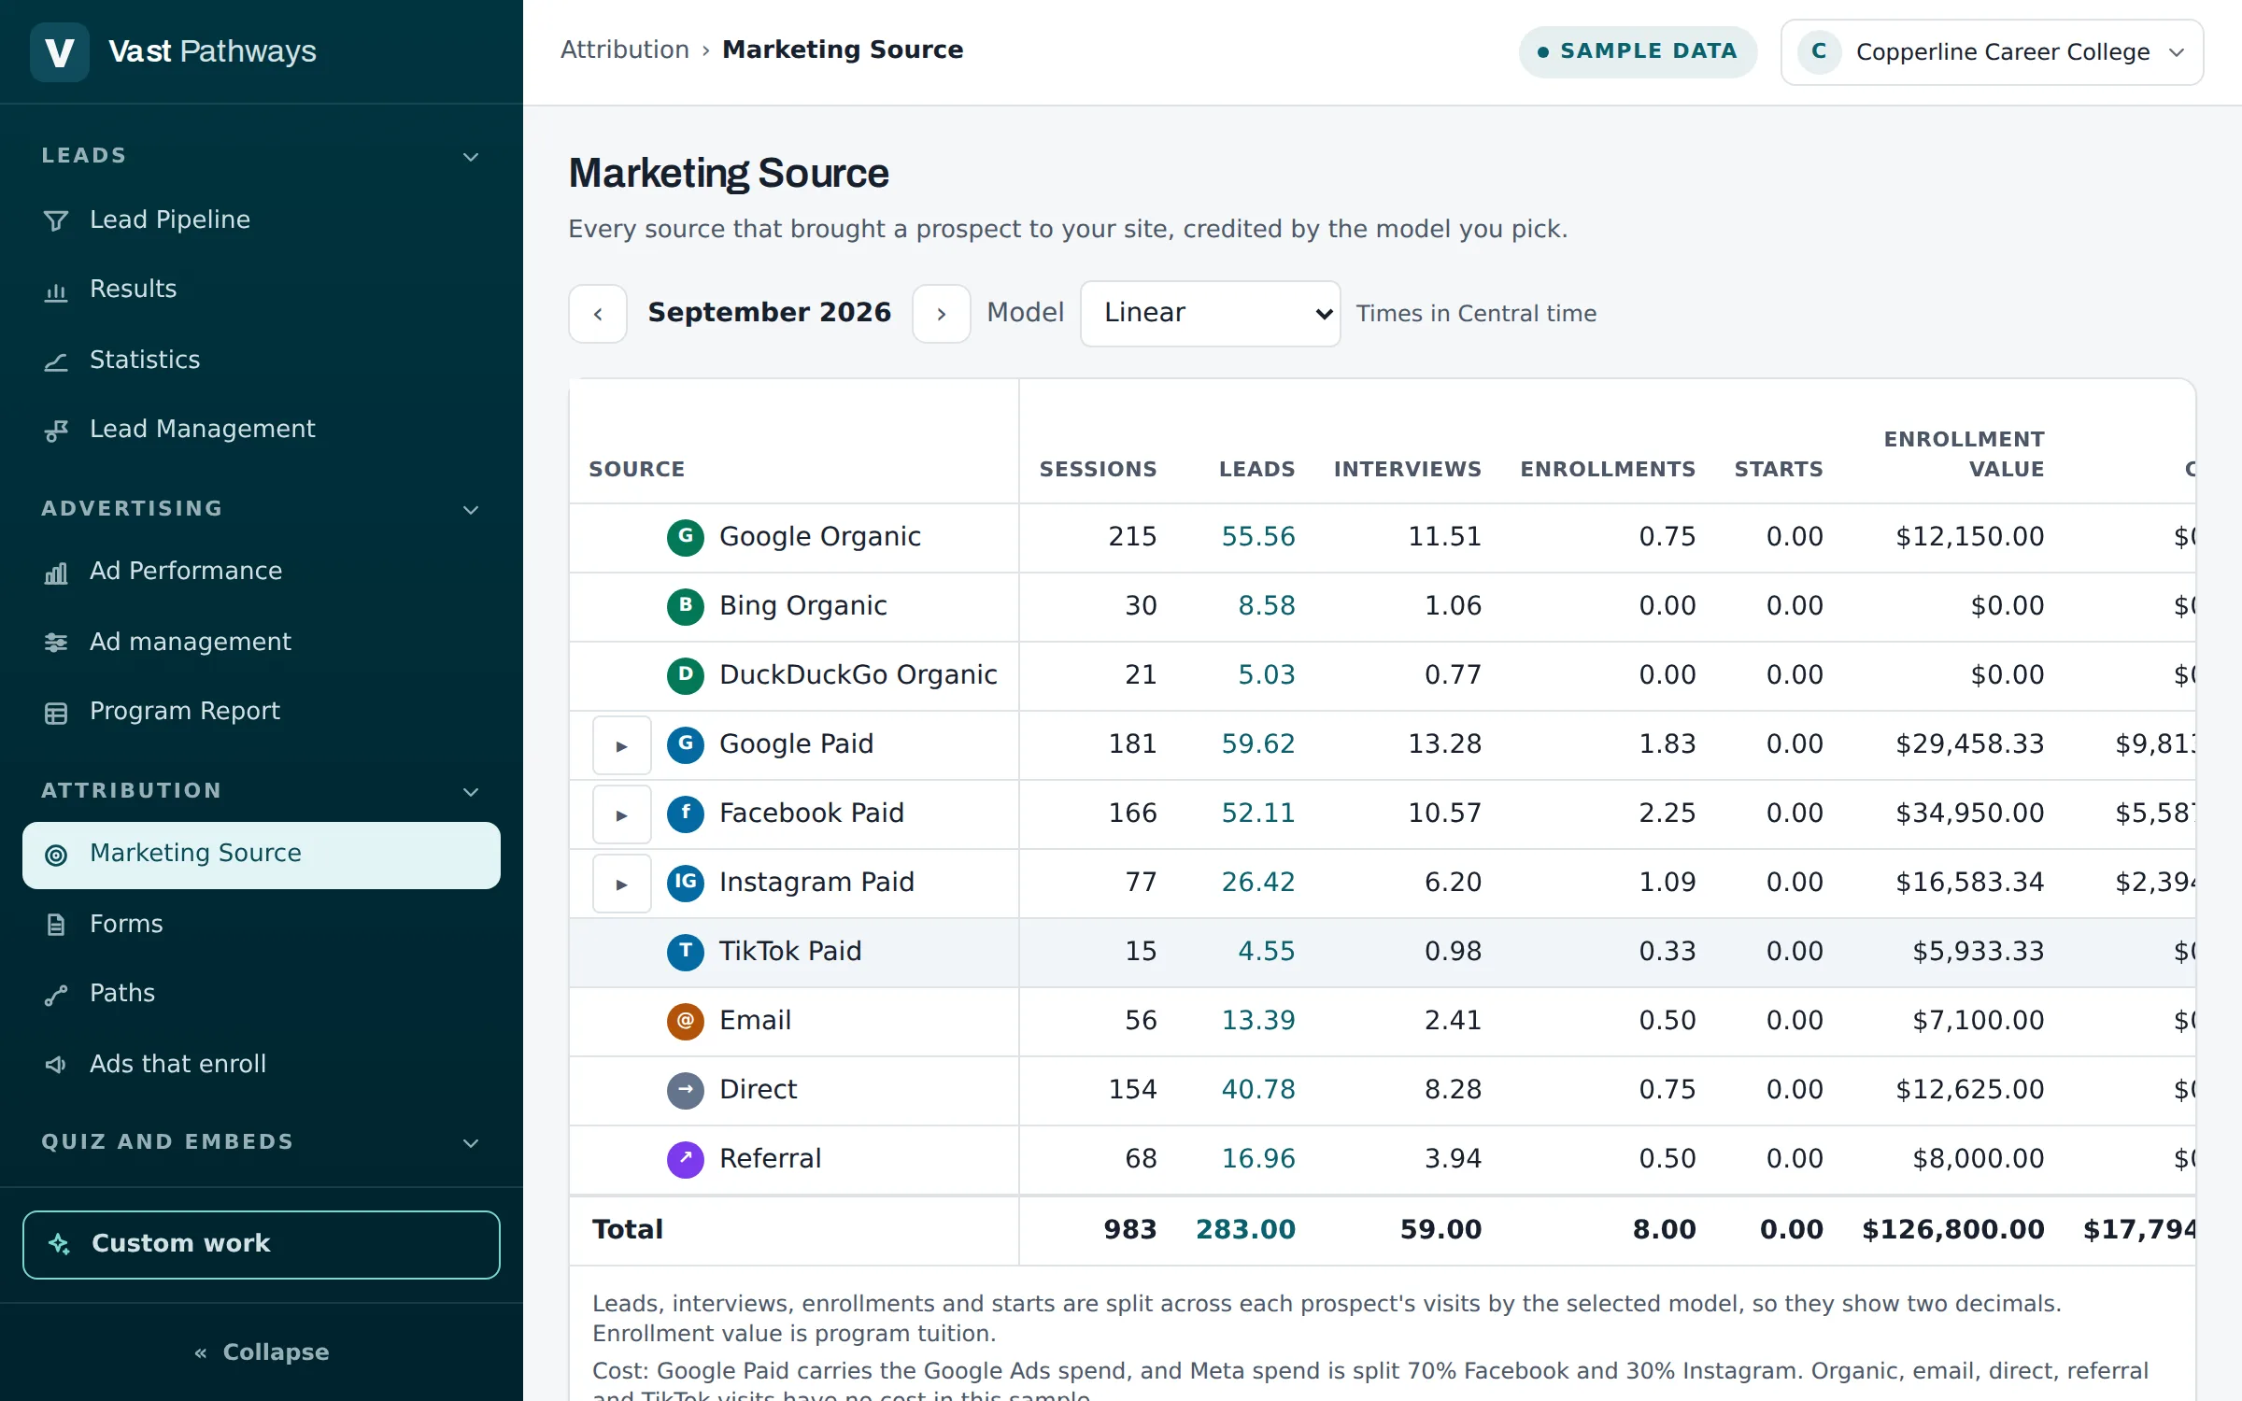Click the Statistics line chart icon
This screenshot has width=2242, height=1401.
coord(56,361)
